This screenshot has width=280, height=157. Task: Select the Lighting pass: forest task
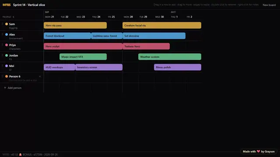[x=107, y=36]
